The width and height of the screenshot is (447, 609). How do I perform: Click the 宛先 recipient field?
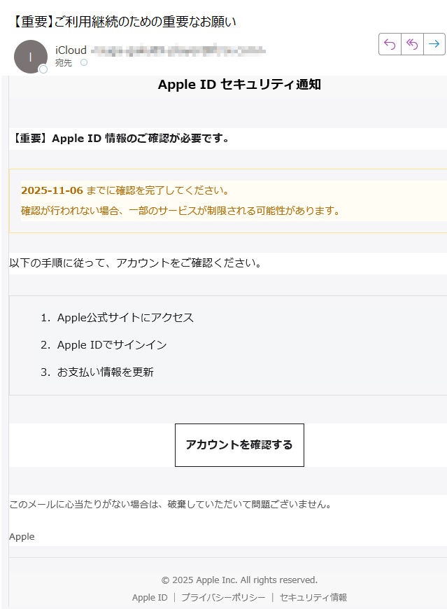point(64,62)
